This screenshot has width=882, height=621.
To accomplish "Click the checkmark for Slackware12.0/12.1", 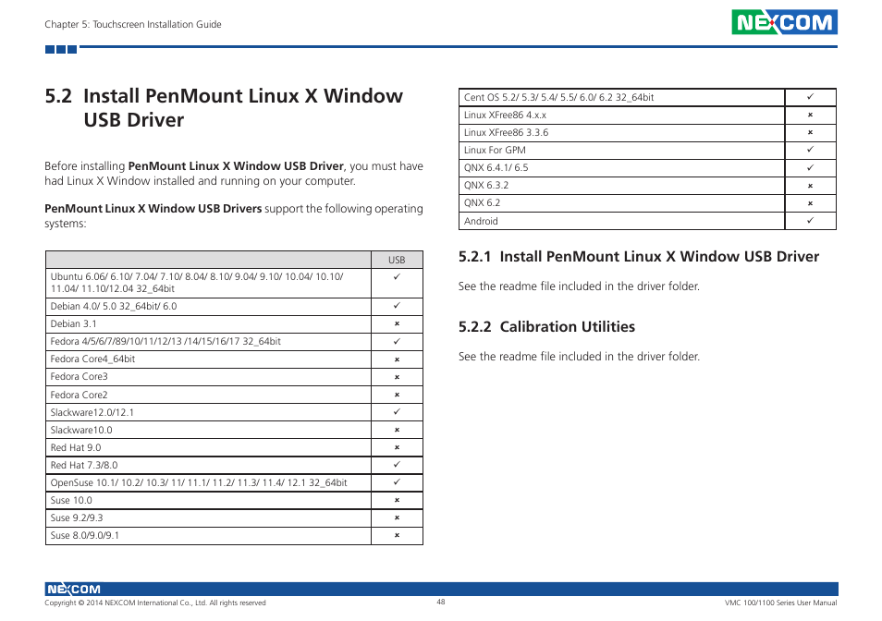I will 398,411.
